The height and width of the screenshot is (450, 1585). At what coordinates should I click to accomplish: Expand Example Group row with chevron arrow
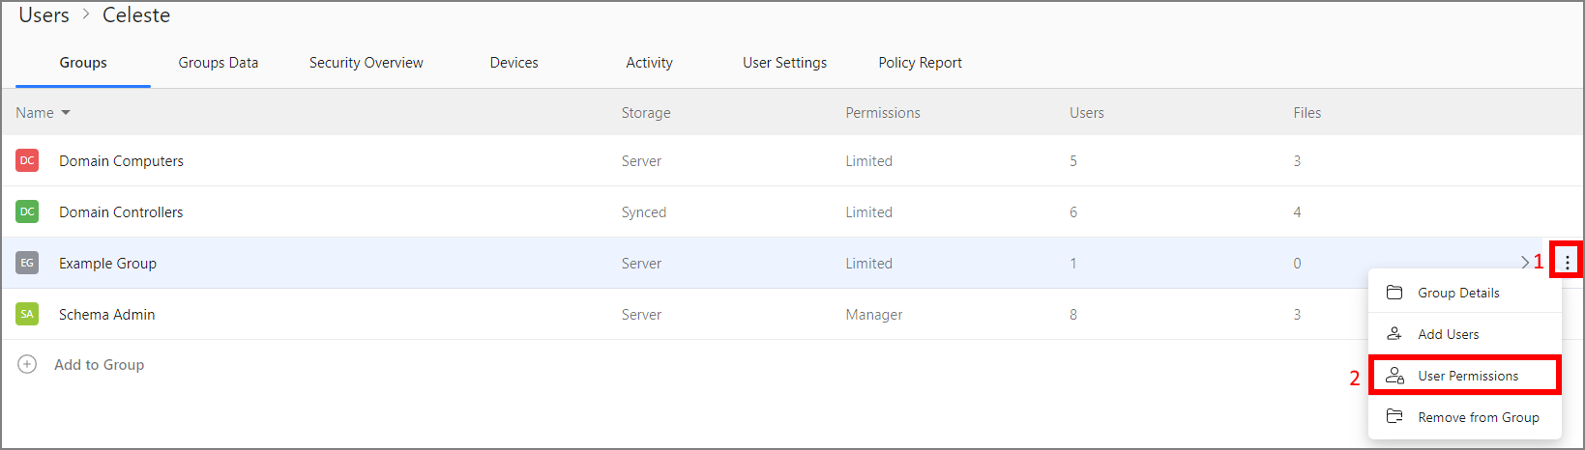coord(1525,262)
